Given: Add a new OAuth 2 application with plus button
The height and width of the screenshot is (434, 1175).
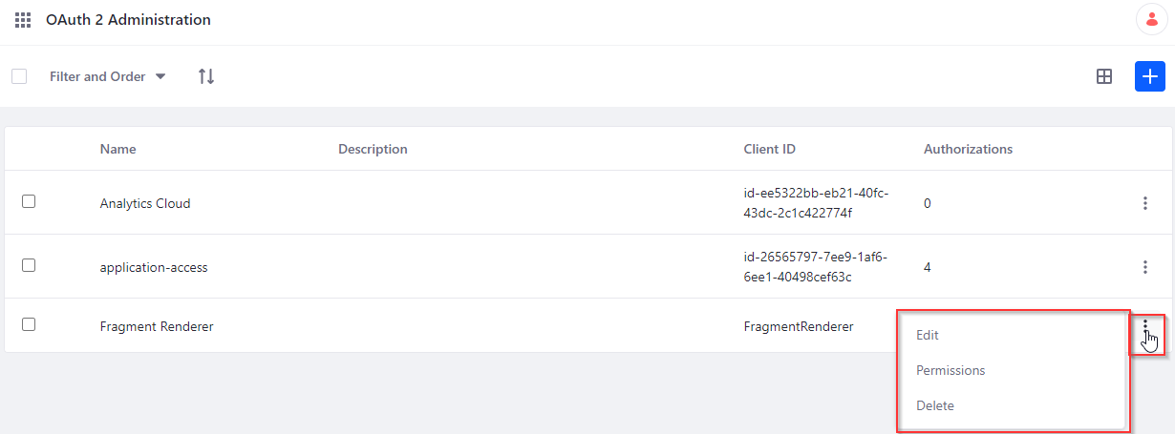Looking at the screenshot, I should click(1150, 76).
